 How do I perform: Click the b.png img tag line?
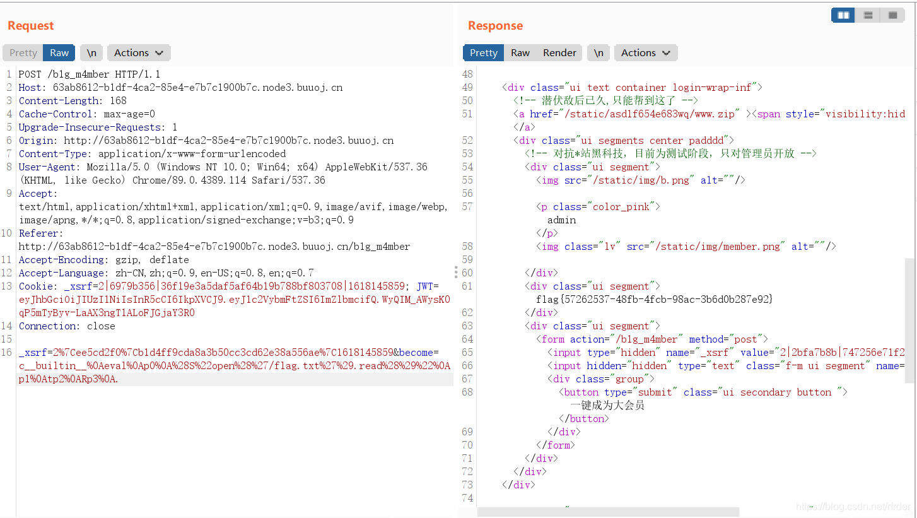click(641, 180)
